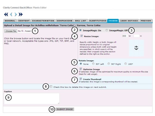Select rotate None radio button
The height and width of the screenshot is (116, 155).
(81, 64)
